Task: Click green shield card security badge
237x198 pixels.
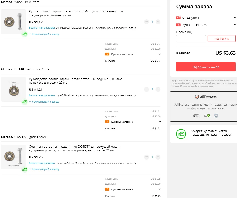Action: [x=207, y=116]
